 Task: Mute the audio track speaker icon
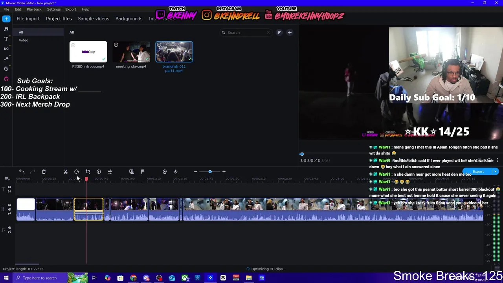pos(9,228)
